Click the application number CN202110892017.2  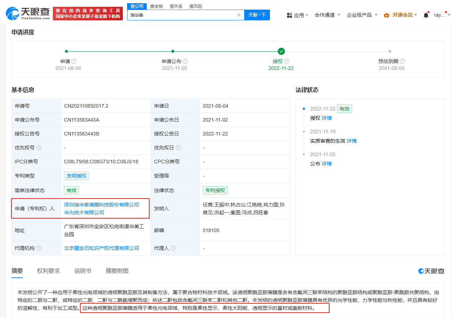[86, 106]
